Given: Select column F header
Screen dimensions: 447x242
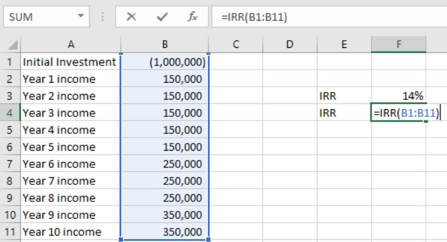Looking at the screenshot, I should point(399,45).
